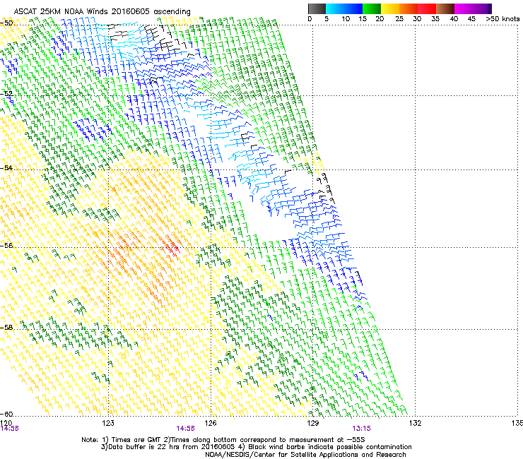The height and width of the screenshot is (459, 523).
Task: Click the -58 latitude axis label
Action: [6, 328]
